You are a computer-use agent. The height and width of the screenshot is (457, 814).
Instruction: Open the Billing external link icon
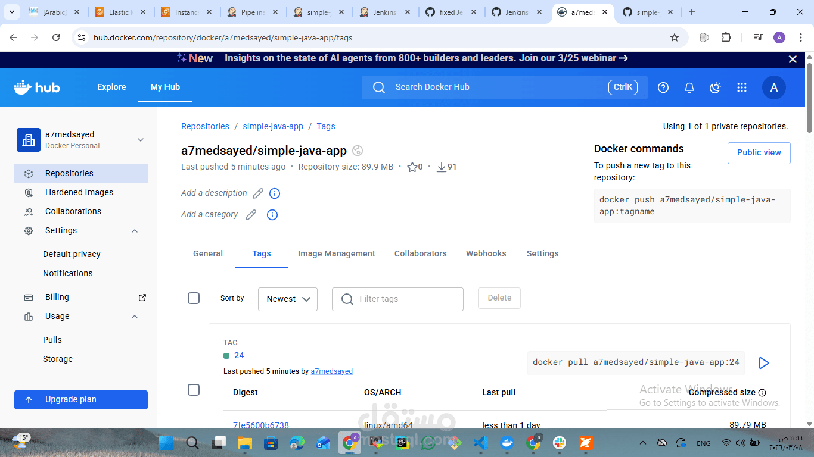coord(142,298)
